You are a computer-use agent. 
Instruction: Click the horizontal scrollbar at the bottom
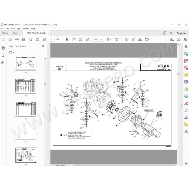(x=124, y=165)
